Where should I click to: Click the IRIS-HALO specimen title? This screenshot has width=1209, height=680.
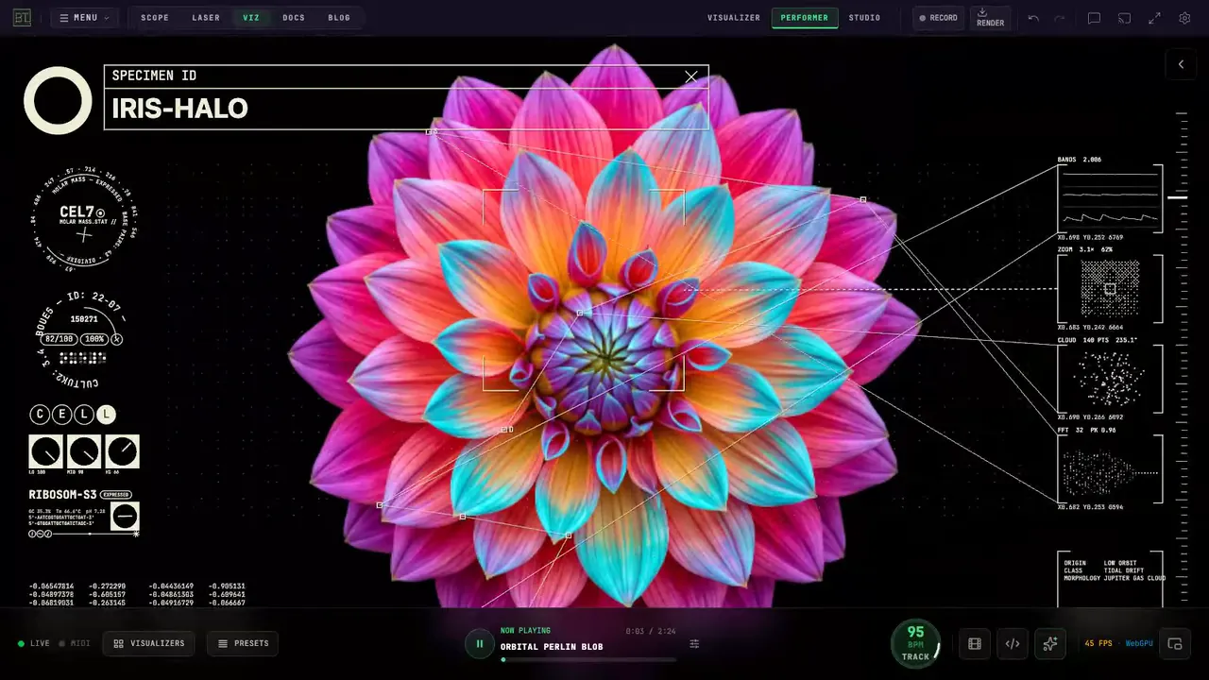click(180, 109)
